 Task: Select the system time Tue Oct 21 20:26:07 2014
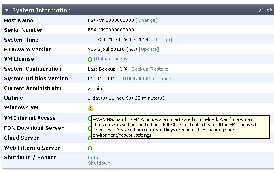(118, 40)
